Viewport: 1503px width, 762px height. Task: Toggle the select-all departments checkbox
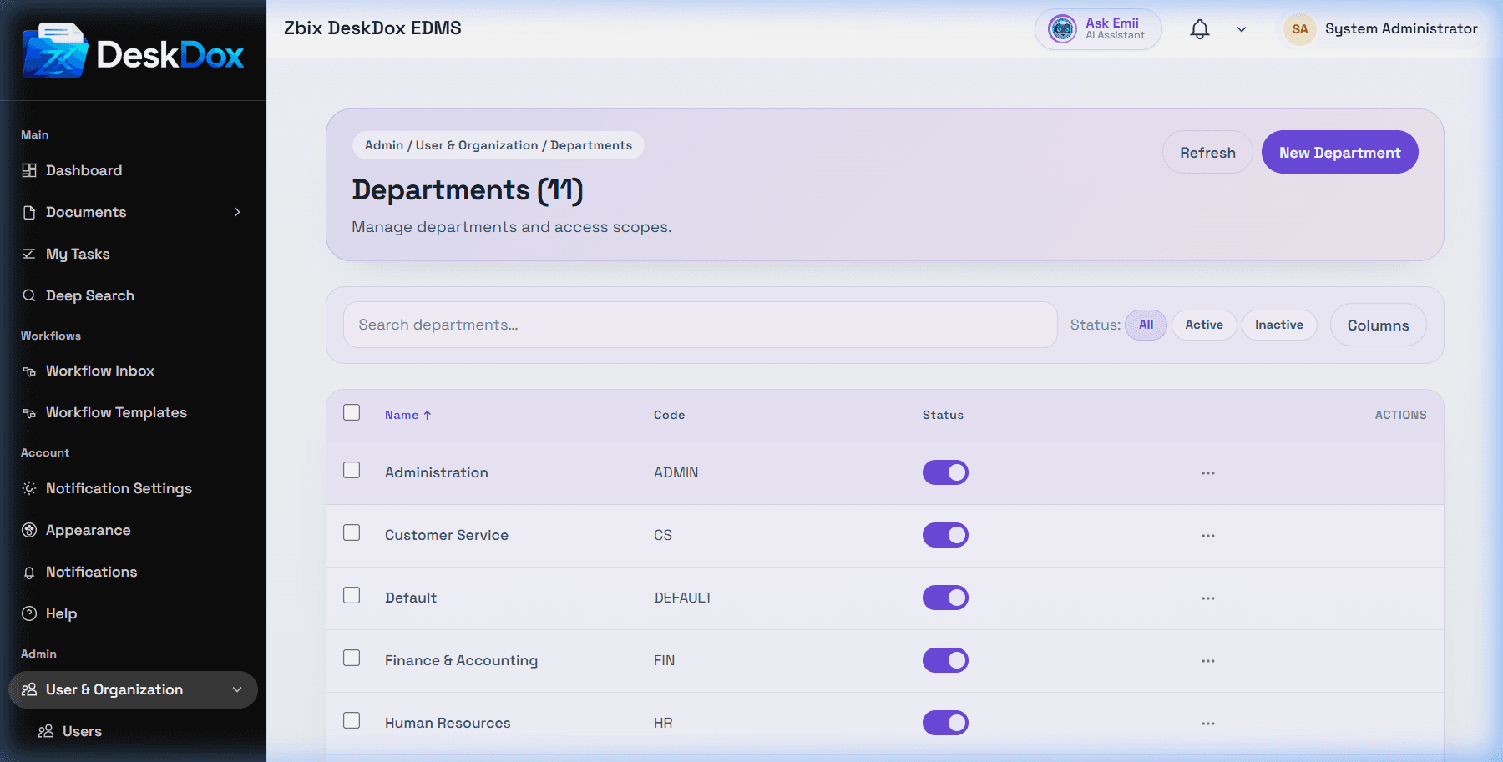coord(352,412)
